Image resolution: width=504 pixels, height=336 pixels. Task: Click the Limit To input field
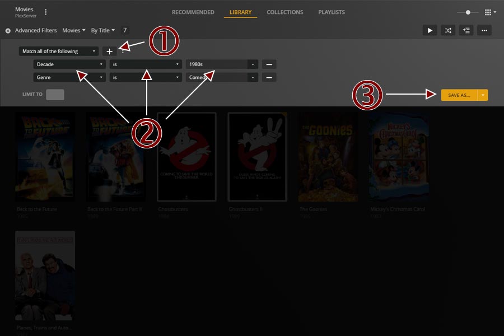point(55,95)
